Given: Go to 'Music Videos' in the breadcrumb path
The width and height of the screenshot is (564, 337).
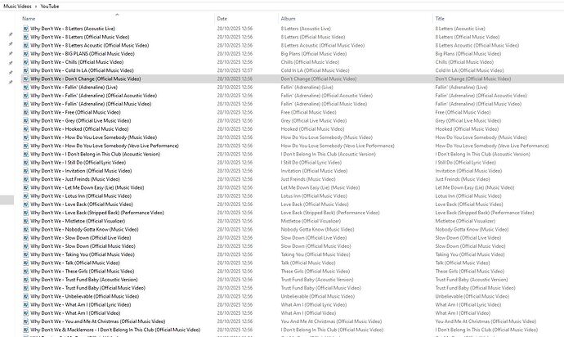Looking at the screenshot, I should click(17, 6).
